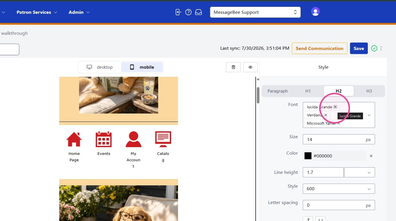Select the H2 style tab
Viewport: 396px width, 221px height.
339,91
